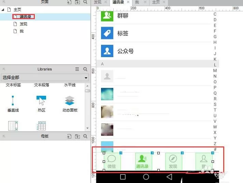Switch to the 发现 tab
The image size is (243, 183).
pos(98,2)
